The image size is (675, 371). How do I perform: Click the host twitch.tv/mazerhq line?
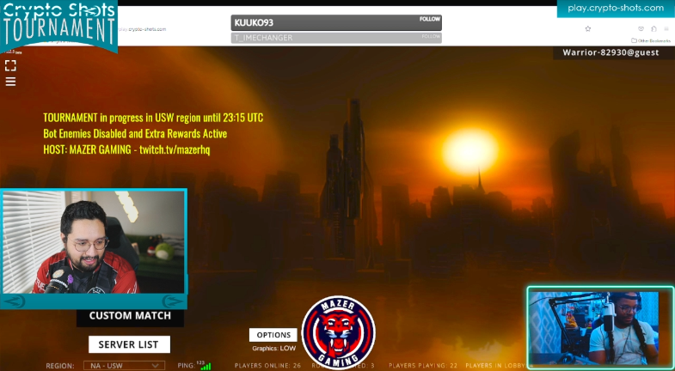pos(126,149)
